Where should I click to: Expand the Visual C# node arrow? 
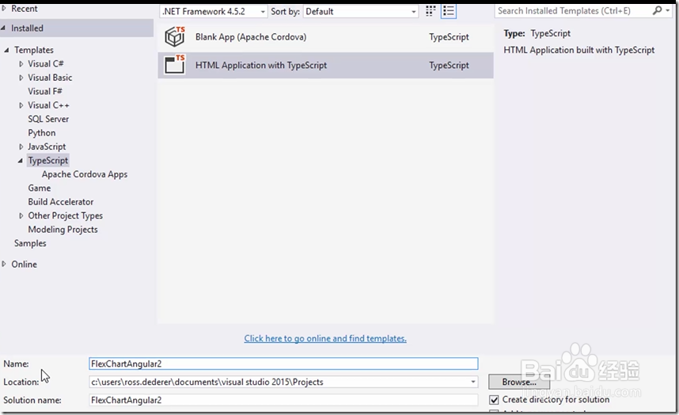pos(21,63)
